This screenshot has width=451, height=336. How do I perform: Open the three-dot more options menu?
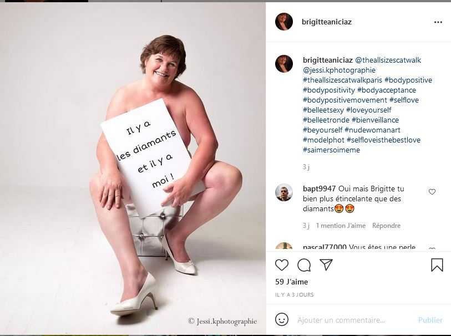click(x=438, y=22)
